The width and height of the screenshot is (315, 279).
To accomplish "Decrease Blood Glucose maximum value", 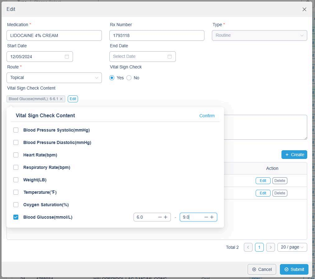I will (206, 217).
